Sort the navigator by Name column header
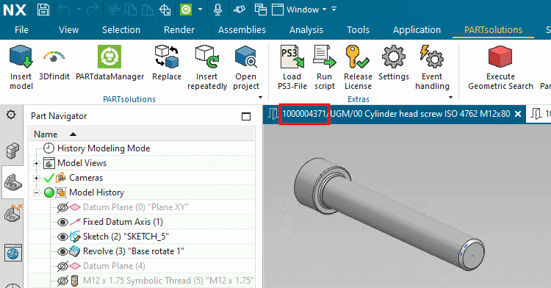 [46, 134]
